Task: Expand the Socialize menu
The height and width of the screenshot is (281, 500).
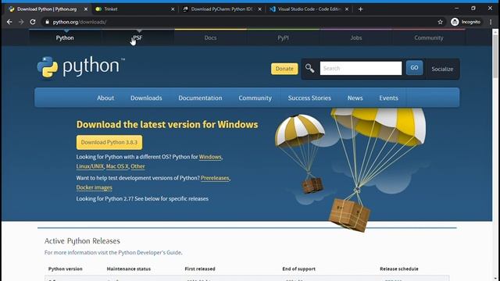Action: click(x=442, y=69)
